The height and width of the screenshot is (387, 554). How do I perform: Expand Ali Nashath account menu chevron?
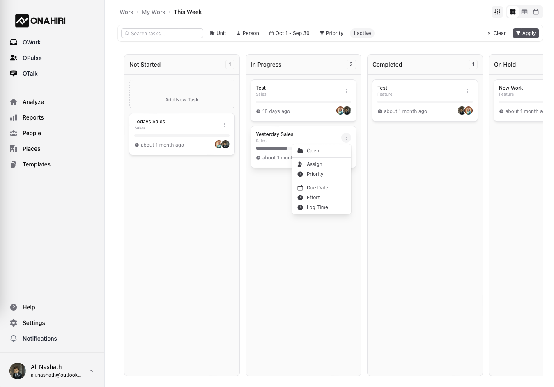pos(91,371)
